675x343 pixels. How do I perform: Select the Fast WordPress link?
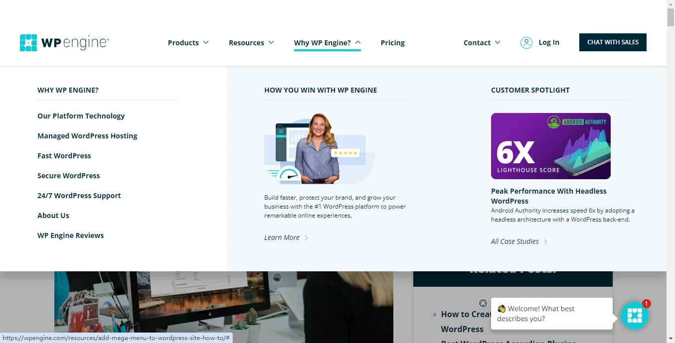tap(64, 156)
